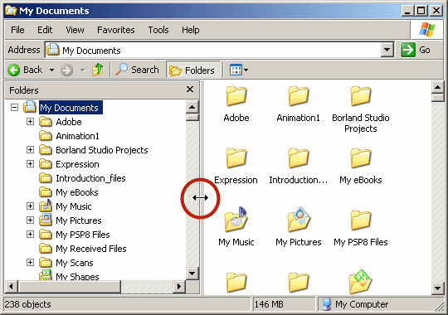Click the 146 MB status text
Image resolution: width=448 pixels, height=315 pixels.
pyautogui.click(x=269, y=304)
